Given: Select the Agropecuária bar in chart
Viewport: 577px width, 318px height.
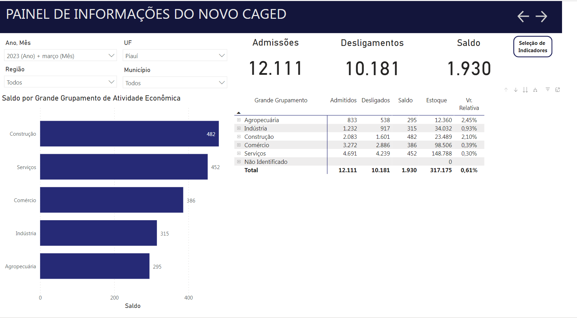Looking at the screenshot, I should (x=95, y=266).
